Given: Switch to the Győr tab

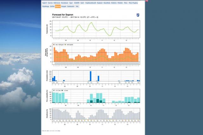Looking at the screenshot, I should point(82,3).
